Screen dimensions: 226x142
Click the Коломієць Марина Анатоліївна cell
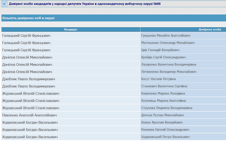pyautogui.click(x=163, y=101)
